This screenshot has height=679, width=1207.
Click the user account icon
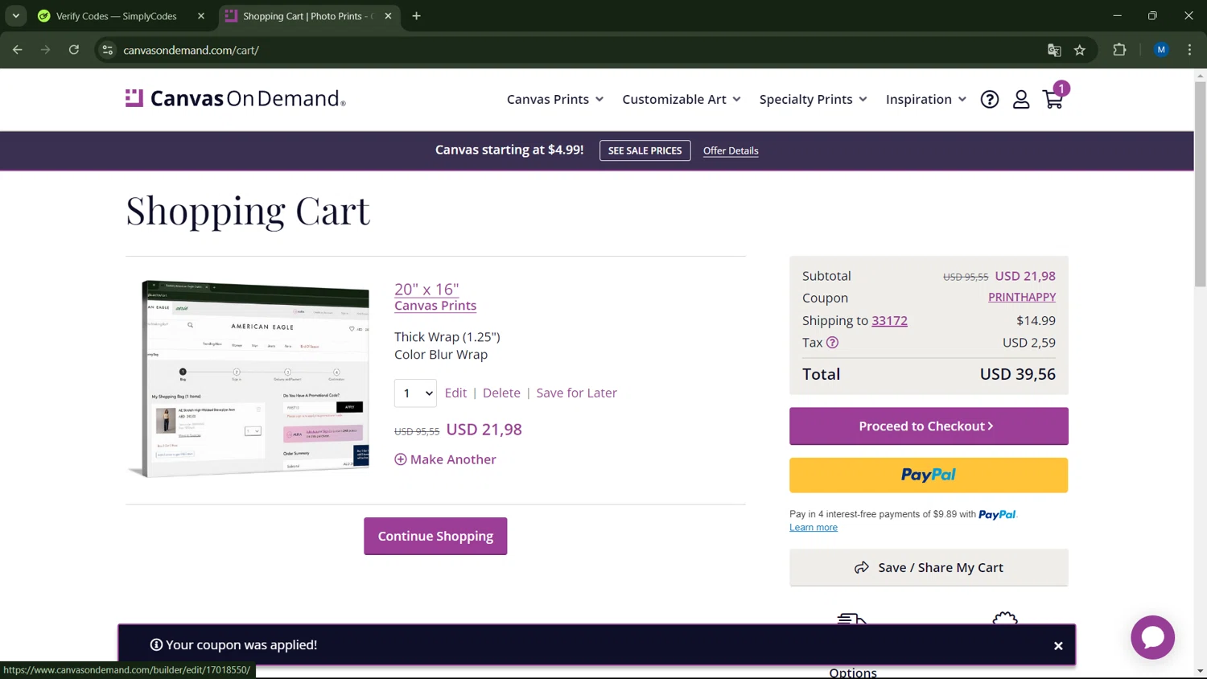1020,99
